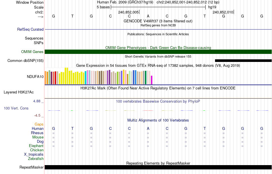Select the Gaps row label
This screenshot has width=272, height=174.
coord(39,124)
